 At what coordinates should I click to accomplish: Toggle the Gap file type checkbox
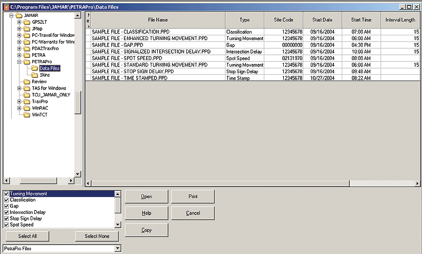pos(6,206)
